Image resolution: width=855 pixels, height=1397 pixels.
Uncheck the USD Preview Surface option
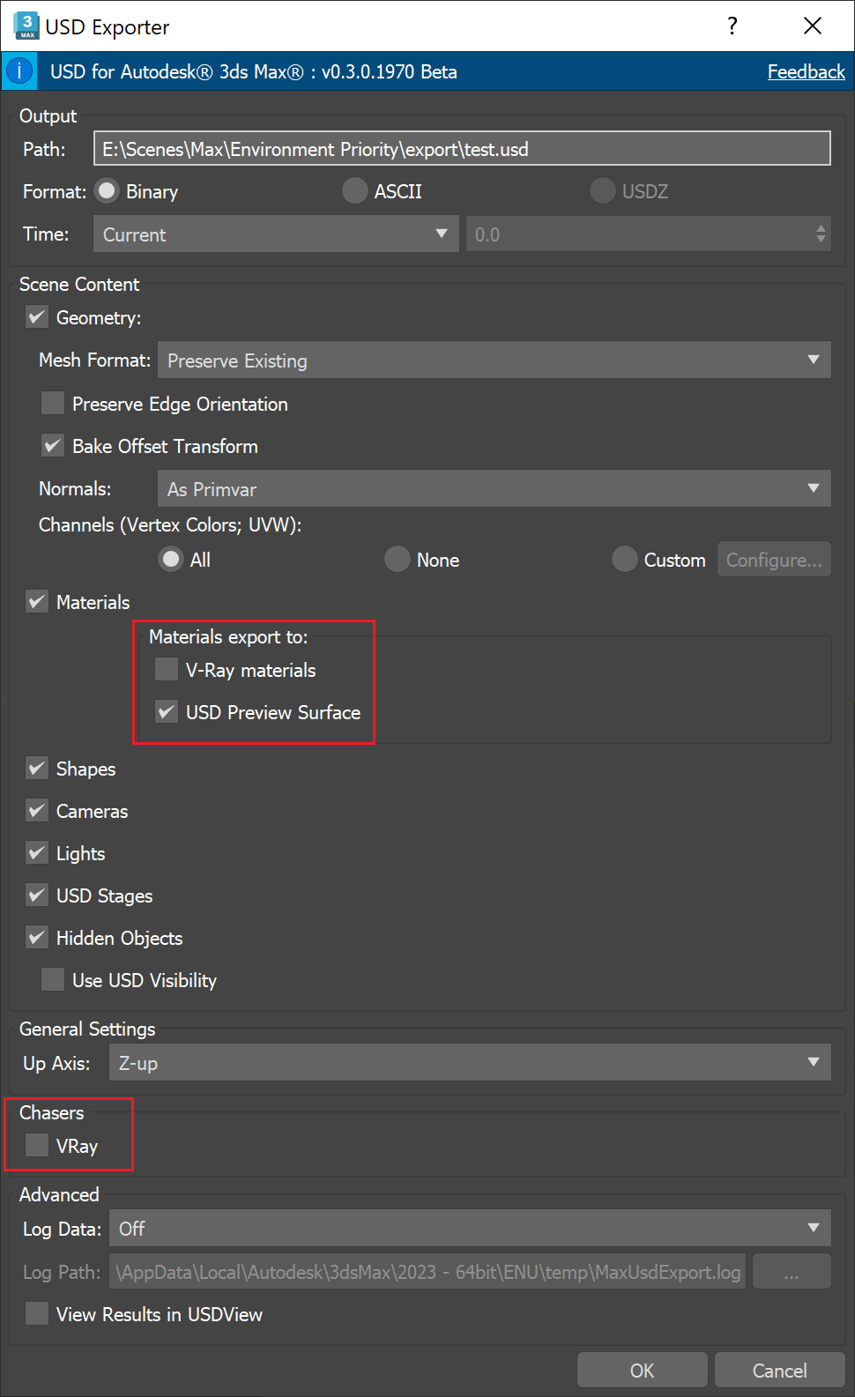click(167, 712)
